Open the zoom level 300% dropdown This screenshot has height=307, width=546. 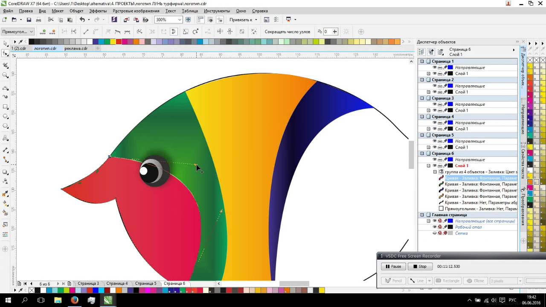(180, 20)
